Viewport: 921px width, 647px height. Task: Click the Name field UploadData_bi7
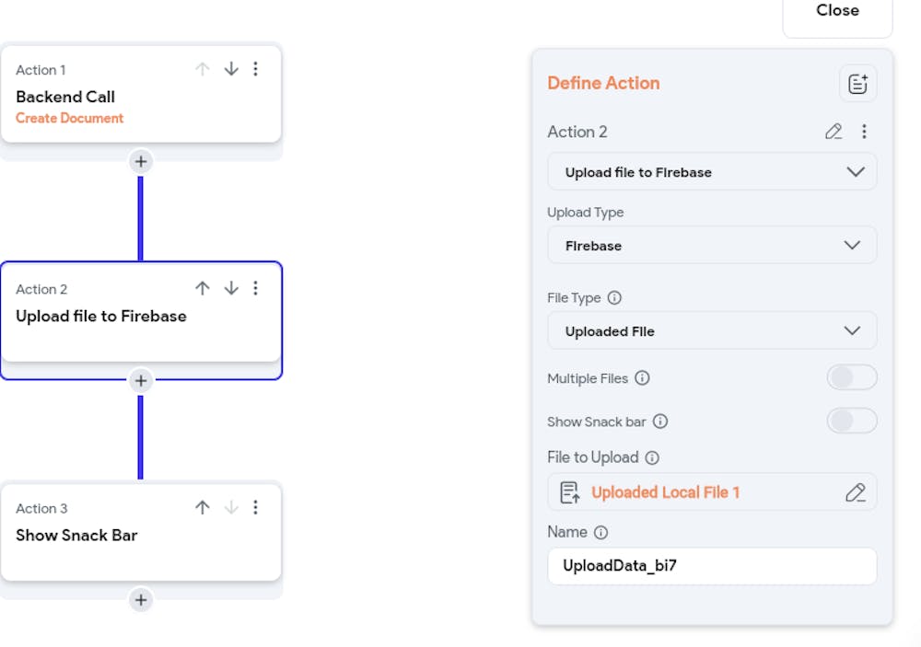pyautogui.click(x=712, y=566)
